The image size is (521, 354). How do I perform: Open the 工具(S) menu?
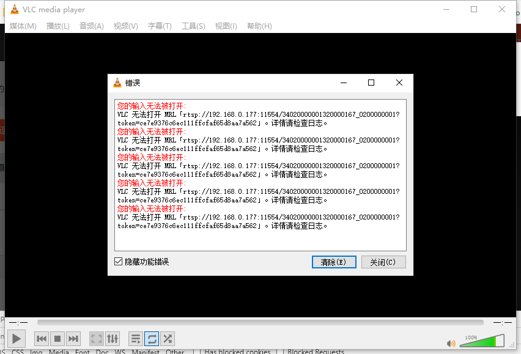(193, 26)
